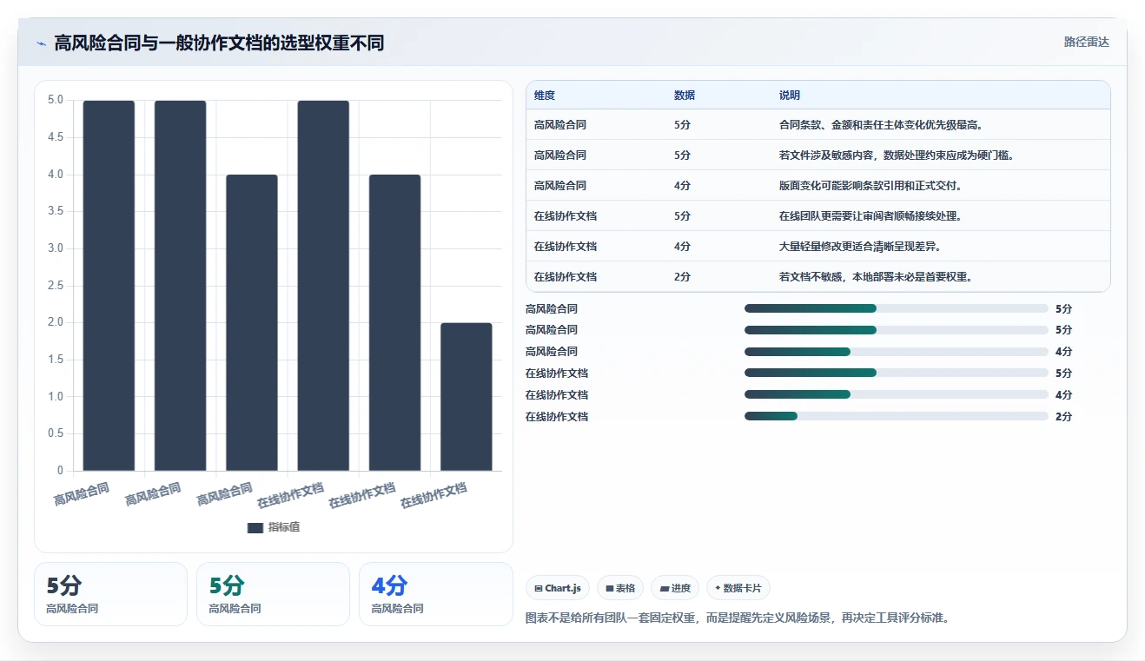
Task: Select cell 版面变化可能影响条款引用和正式交付
Action: 870,186
